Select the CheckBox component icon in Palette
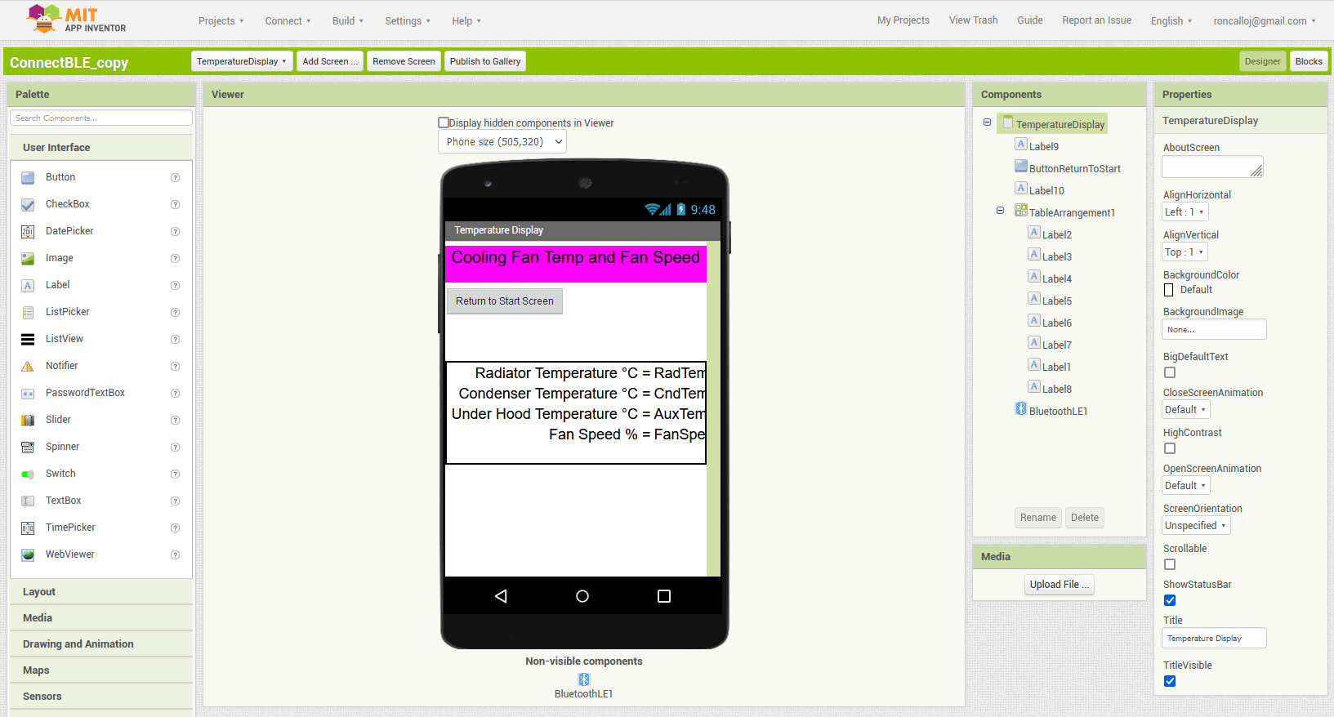Screen dimensions: 1334x717 tap(28, 204)
